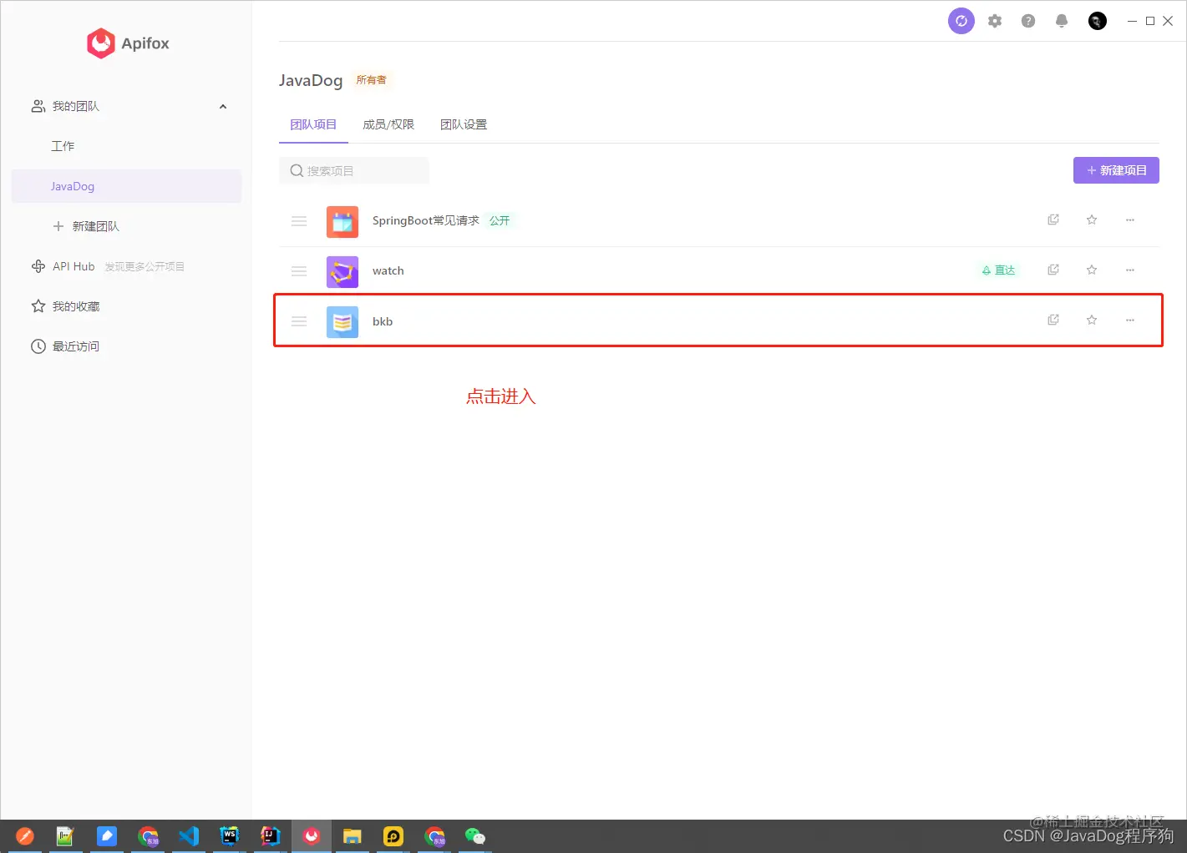Screen dimensions: 1187x853
Task: Open WeChat from the taskbar
Action: tap(474, 836)
